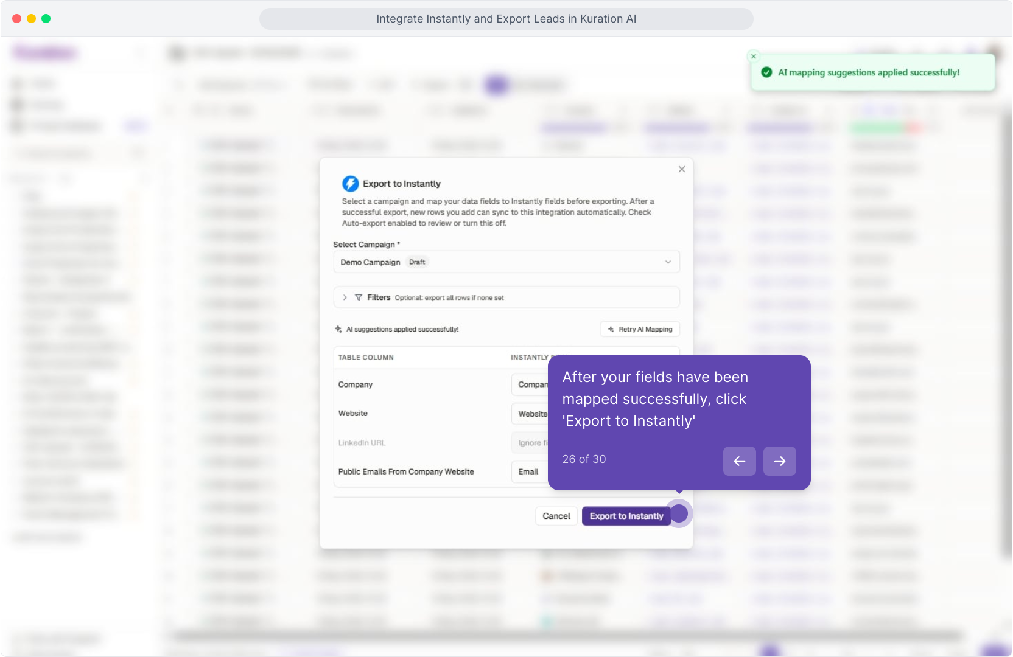Open the Ignore field dropdown for LinkedIn URL
The height and width of the screenshot is (657, 1013).
pyautogui.click(x=530, y=443)
